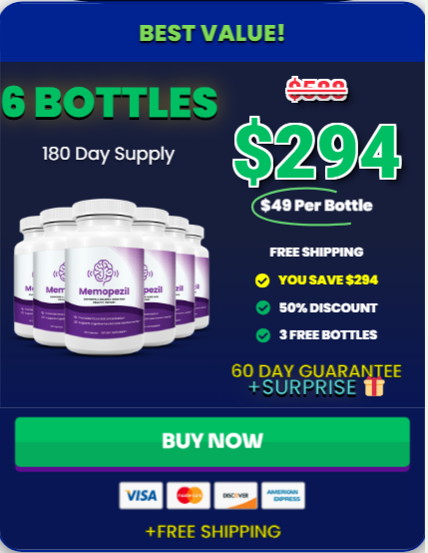Click the 60 DAY GUARANTEE text
This screenshot has width=428, height=553.
pos(316,371)
